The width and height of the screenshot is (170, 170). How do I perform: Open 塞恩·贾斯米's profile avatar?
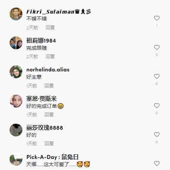click(x=16, y=101)
